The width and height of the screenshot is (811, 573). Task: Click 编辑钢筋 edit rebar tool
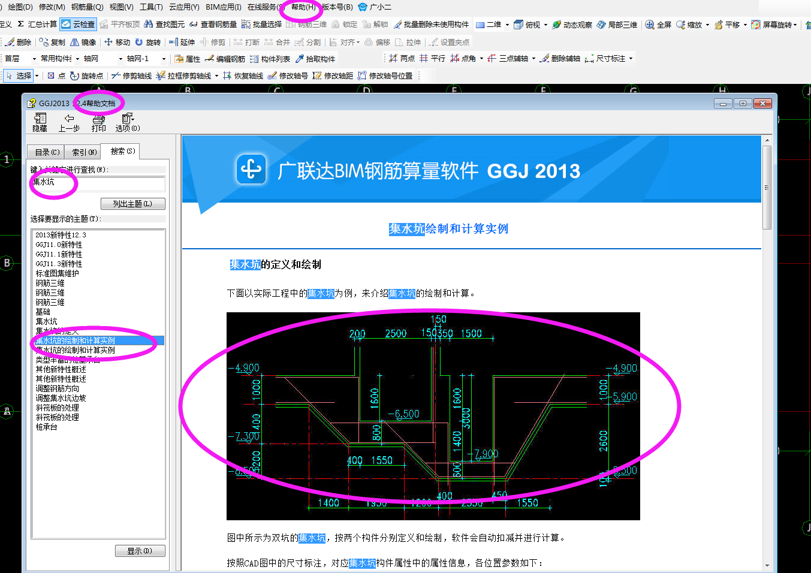pos(225,59)
